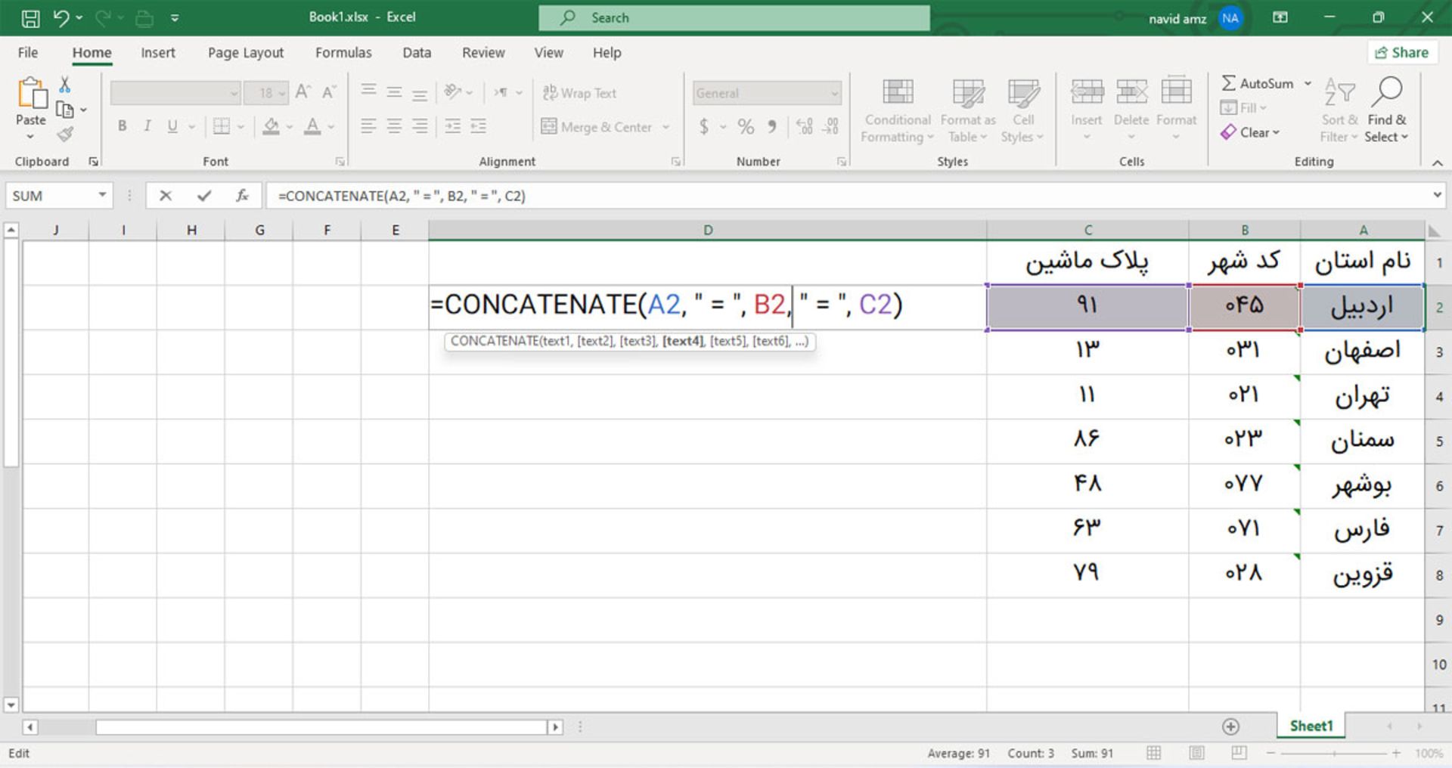Confirm the formula with the checkmark button

click(203, 195)
